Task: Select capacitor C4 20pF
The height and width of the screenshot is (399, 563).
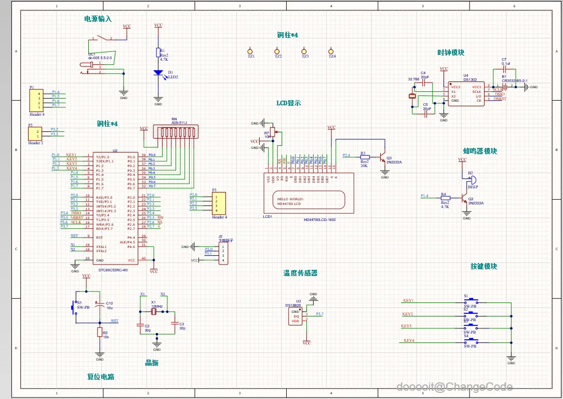Action: tap(423, 83)
